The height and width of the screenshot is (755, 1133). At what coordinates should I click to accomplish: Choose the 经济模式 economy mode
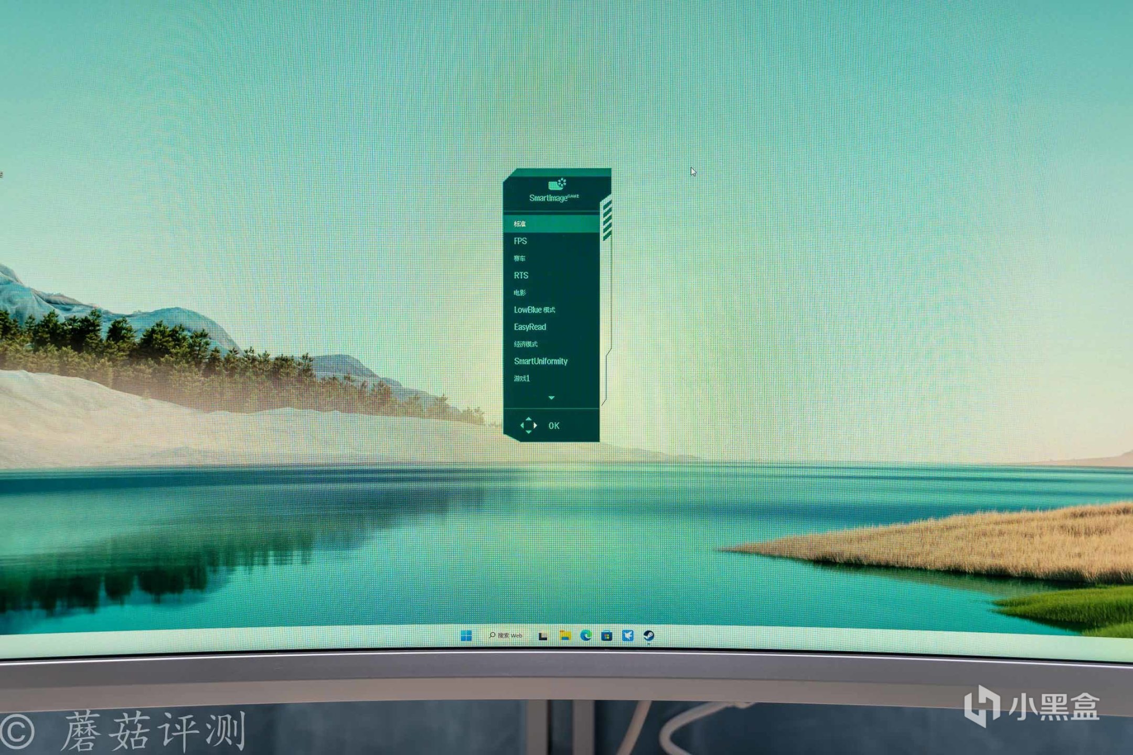(551, 344)
